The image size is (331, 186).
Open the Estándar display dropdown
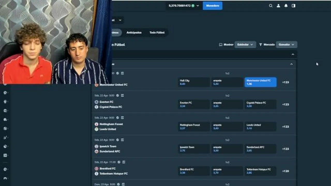click(x=245, y=45)
